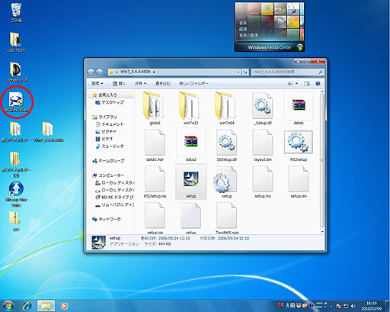Click the Explorer forward arrow button
The height and width of the screenshot is (312, 390).
[99, 72]
